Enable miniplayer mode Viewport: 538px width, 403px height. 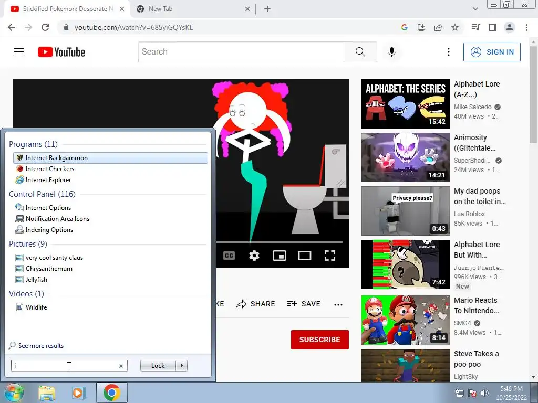pos(280,256)
